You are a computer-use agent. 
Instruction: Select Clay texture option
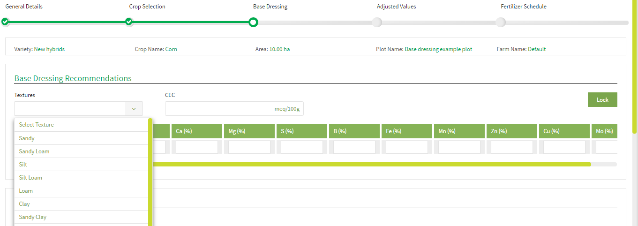point(81,204)
